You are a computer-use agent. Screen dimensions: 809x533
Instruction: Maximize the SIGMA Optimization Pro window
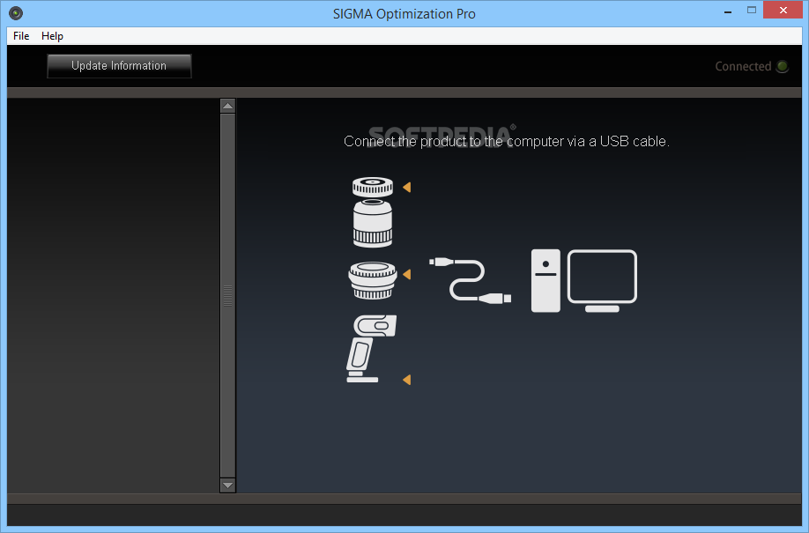pyautogui.click(x=752, y=11)
